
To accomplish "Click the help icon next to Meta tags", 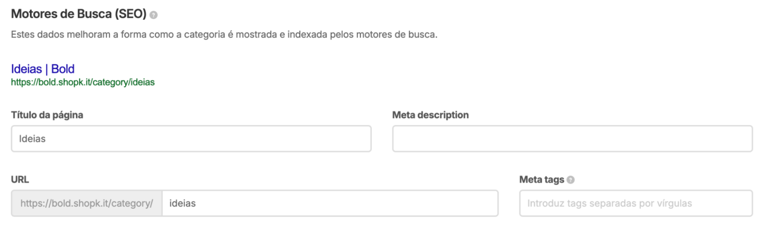I will click(x=571, y=180).
